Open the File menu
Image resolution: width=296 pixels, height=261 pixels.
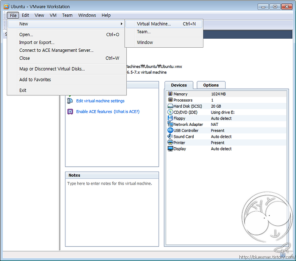[x=13, y=15]
